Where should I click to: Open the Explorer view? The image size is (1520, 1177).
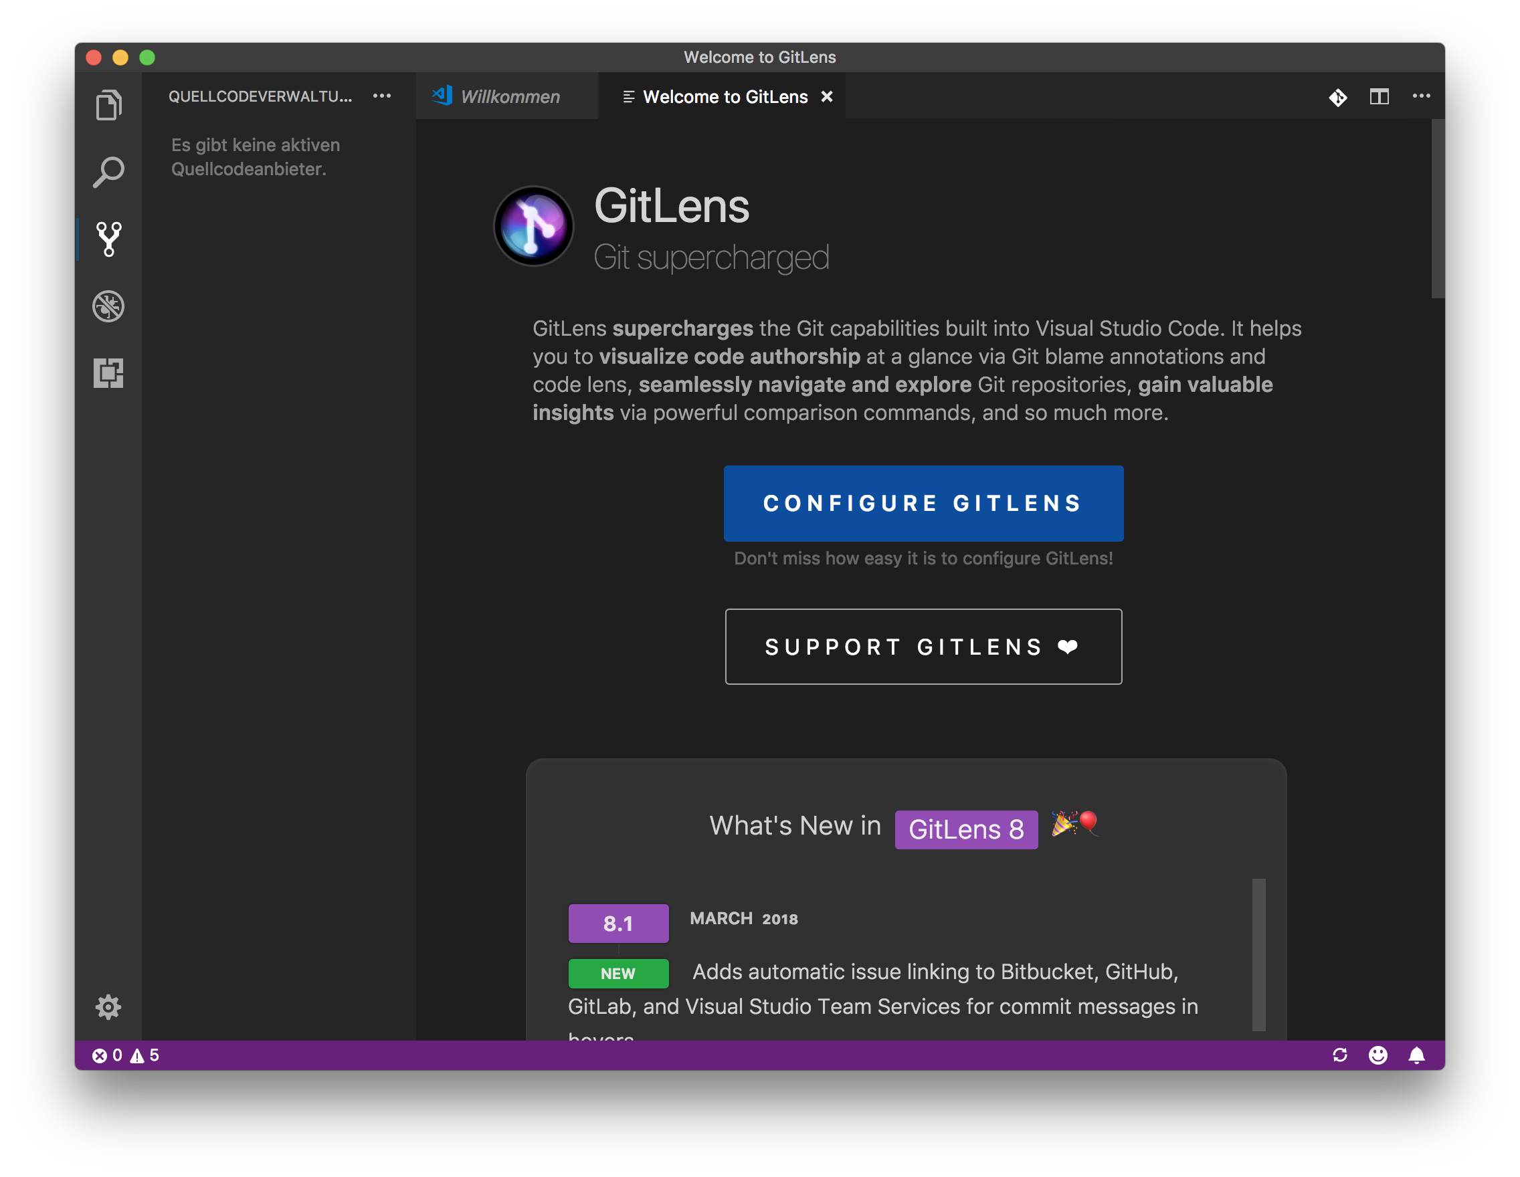coord(108,104)
